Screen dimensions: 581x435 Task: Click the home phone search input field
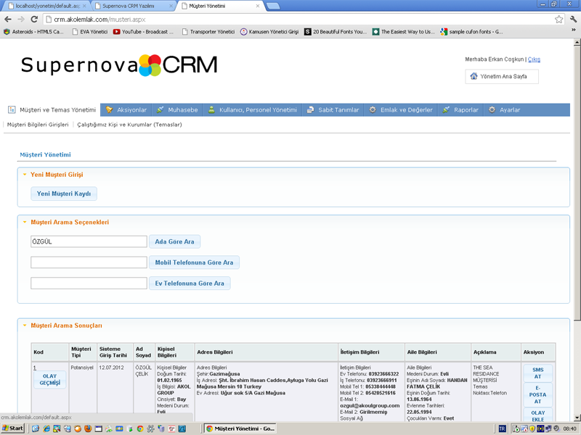click(89, 283)
